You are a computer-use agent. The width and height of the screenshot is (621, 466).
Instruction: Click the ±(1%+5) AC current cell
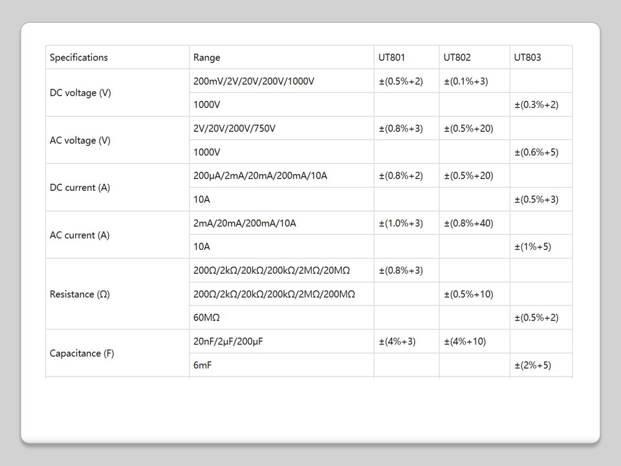click(x=532, y=247)
